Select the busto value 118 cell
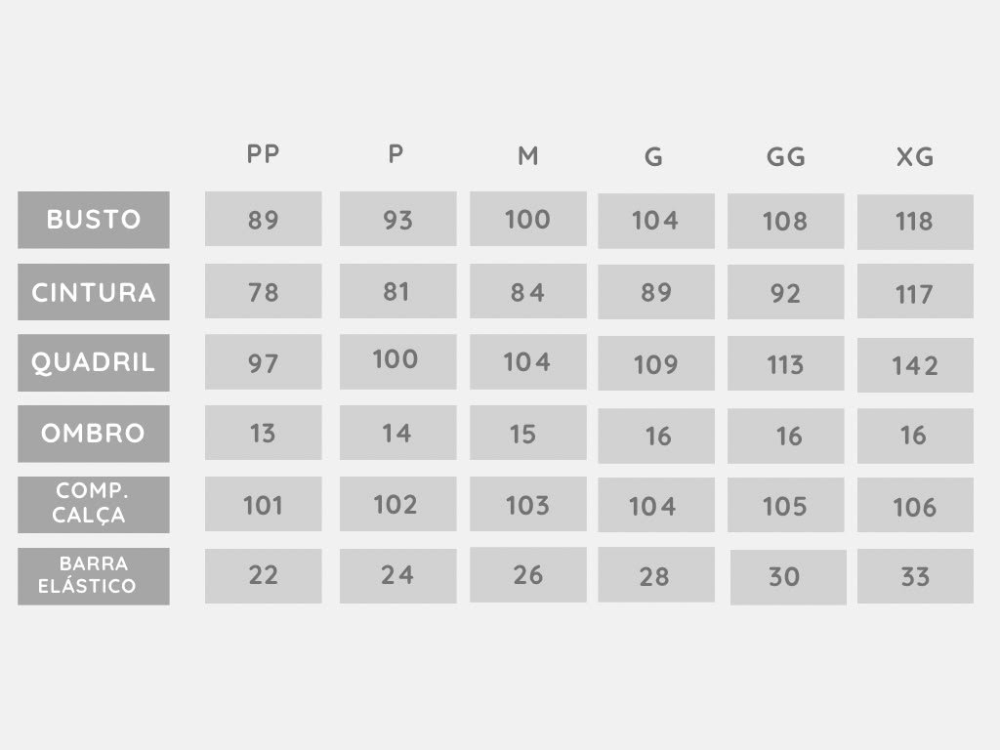 915,222
